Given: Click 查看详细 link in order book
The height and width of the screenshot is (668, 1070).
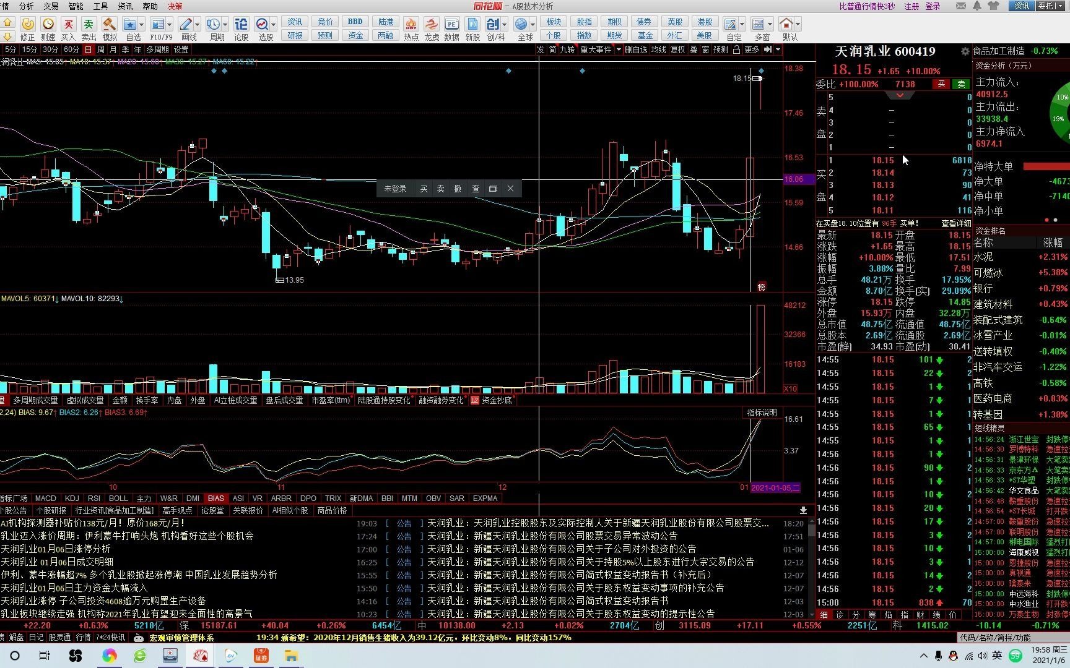Looking at the screenshot, I should (956, 223).
